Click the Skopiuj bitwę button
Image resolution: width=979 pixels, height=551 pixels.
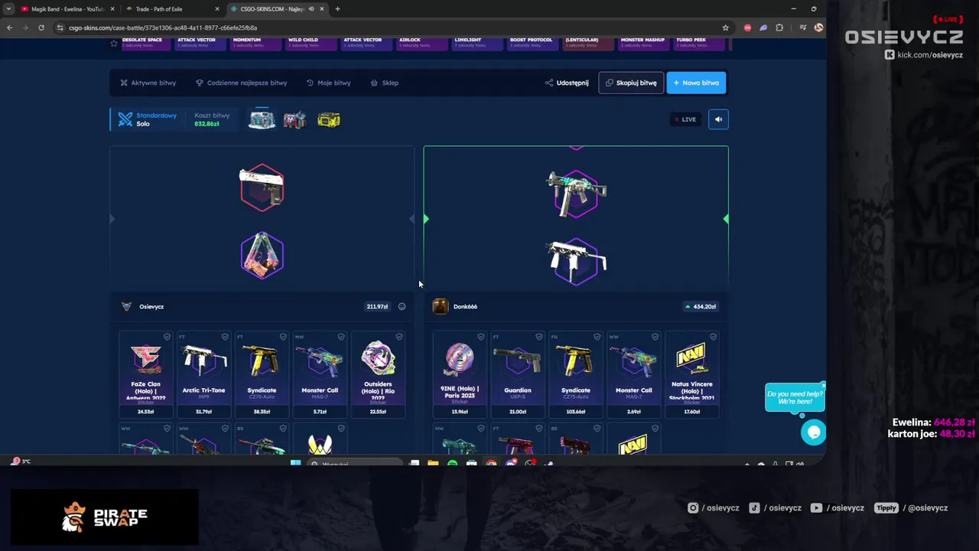[631, 83]
